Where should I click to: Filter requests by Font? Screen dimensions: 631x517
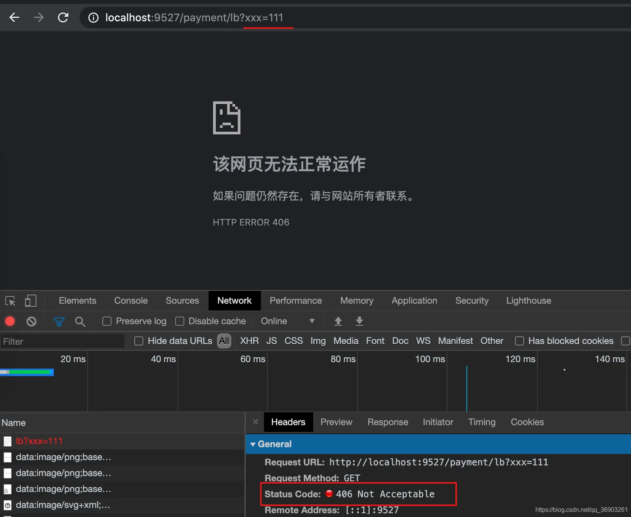(x=375, y=341)
